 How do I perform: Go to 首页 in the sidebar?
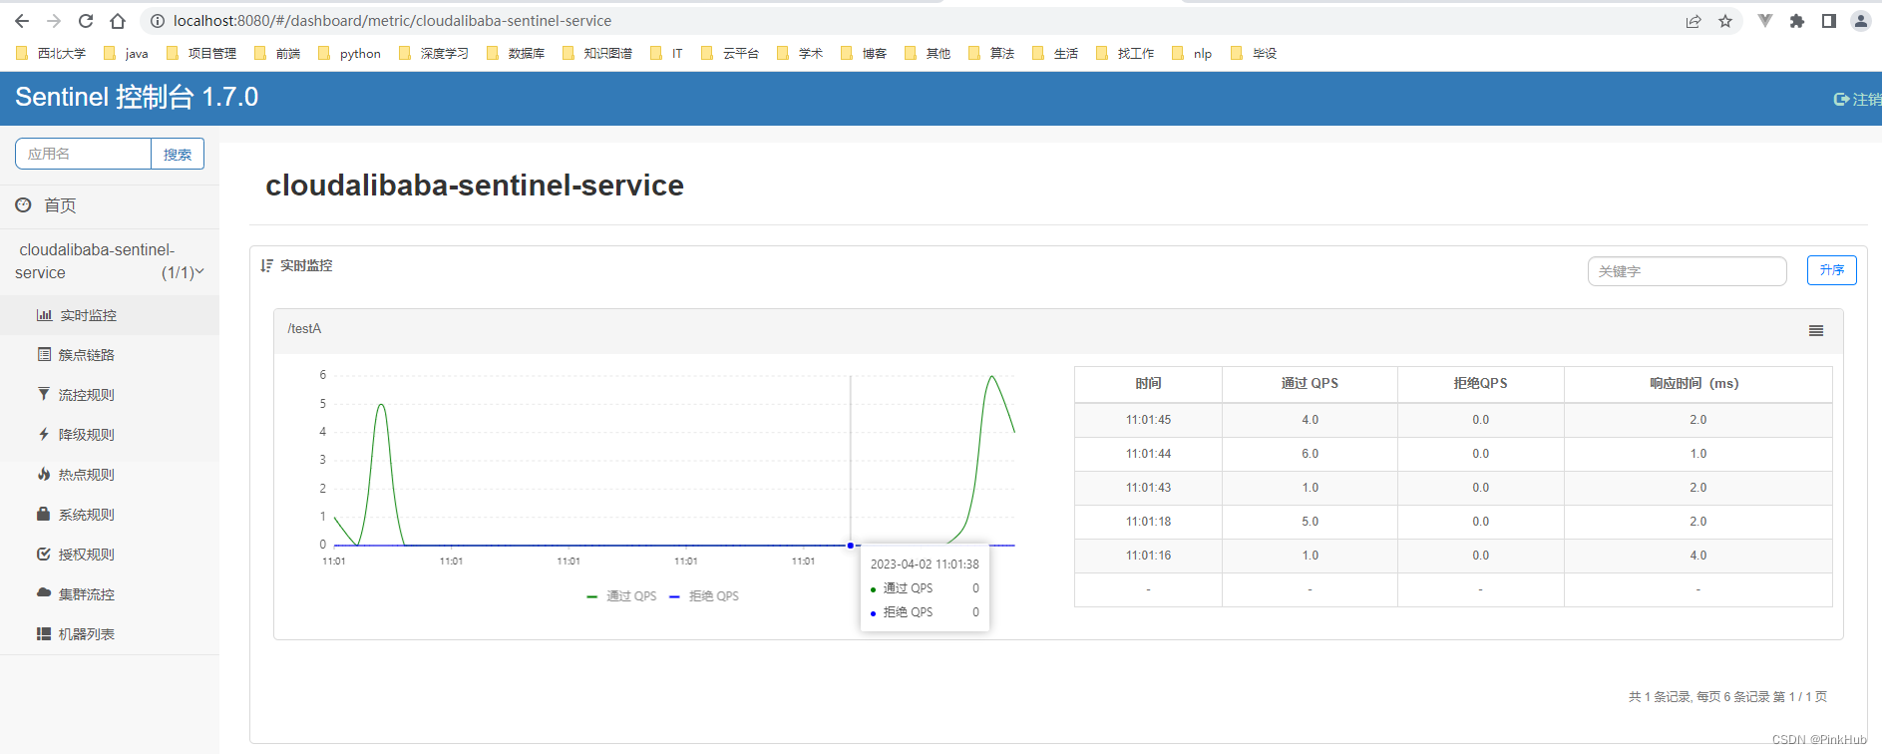[x=60, y=205]
